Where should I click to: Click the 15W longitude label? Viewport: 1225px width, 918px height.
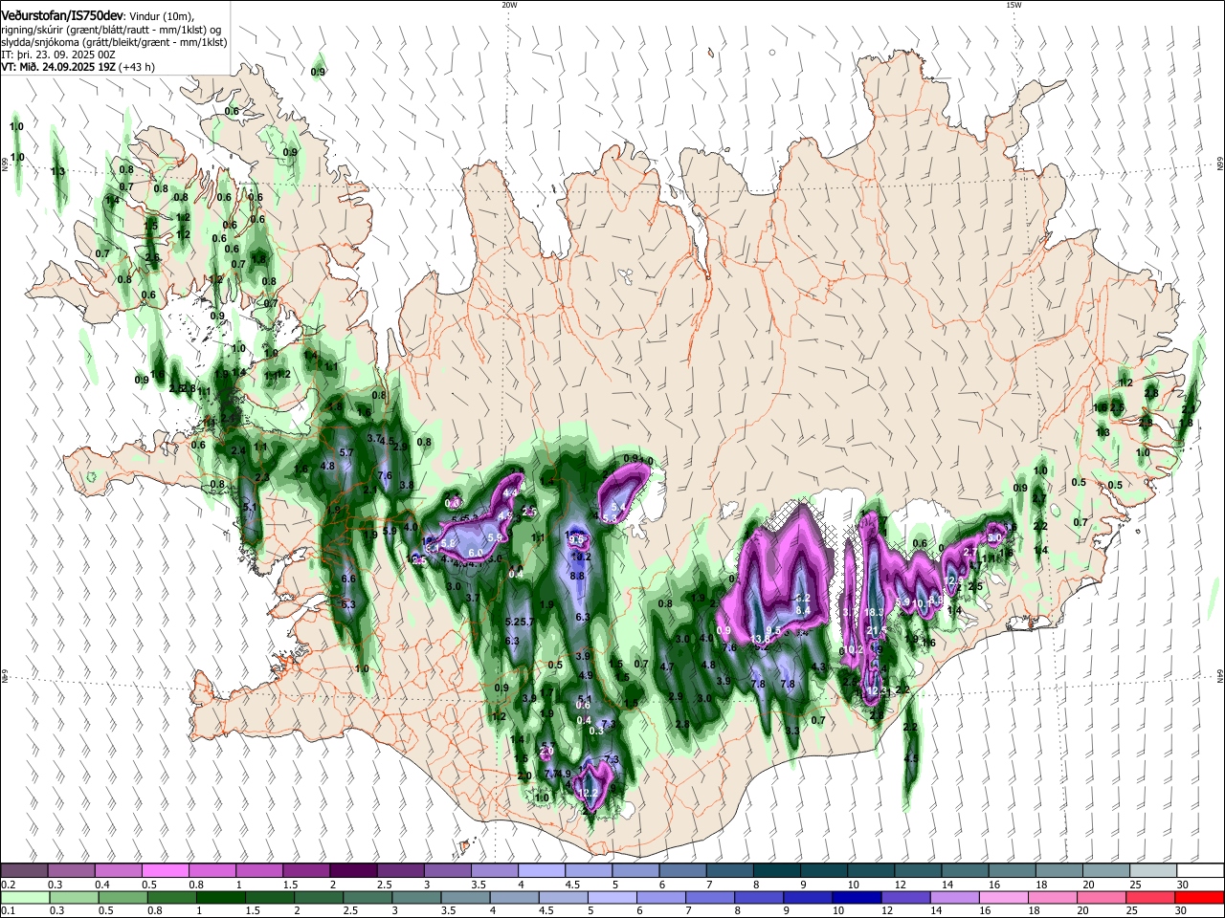(x=1013, y=5)
